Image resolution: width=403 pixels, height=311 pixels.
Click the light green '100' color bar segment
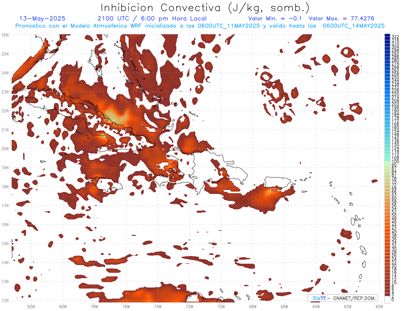pyautogui.click(x=387, y=163)
